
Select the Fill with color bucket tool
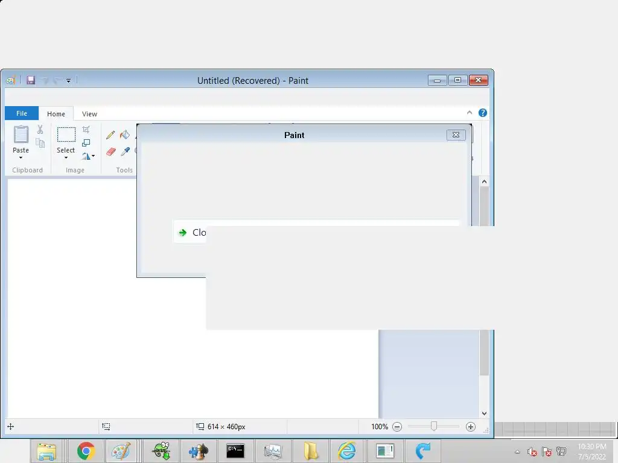click(x=125, y=135)
